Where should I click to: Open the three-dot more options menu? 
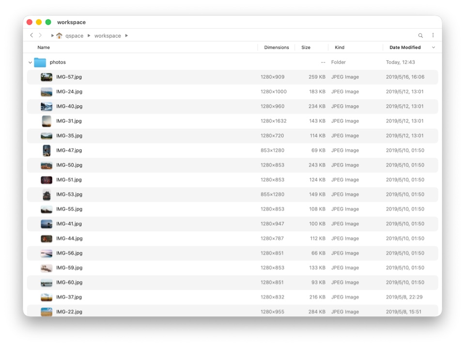[x=433, y=35]
